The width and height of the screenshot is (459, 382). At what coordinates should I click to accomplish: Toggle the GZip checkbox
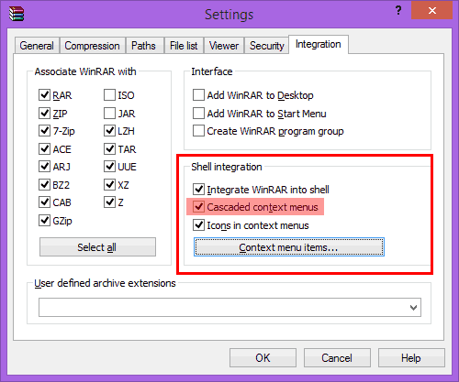point(44,220)
